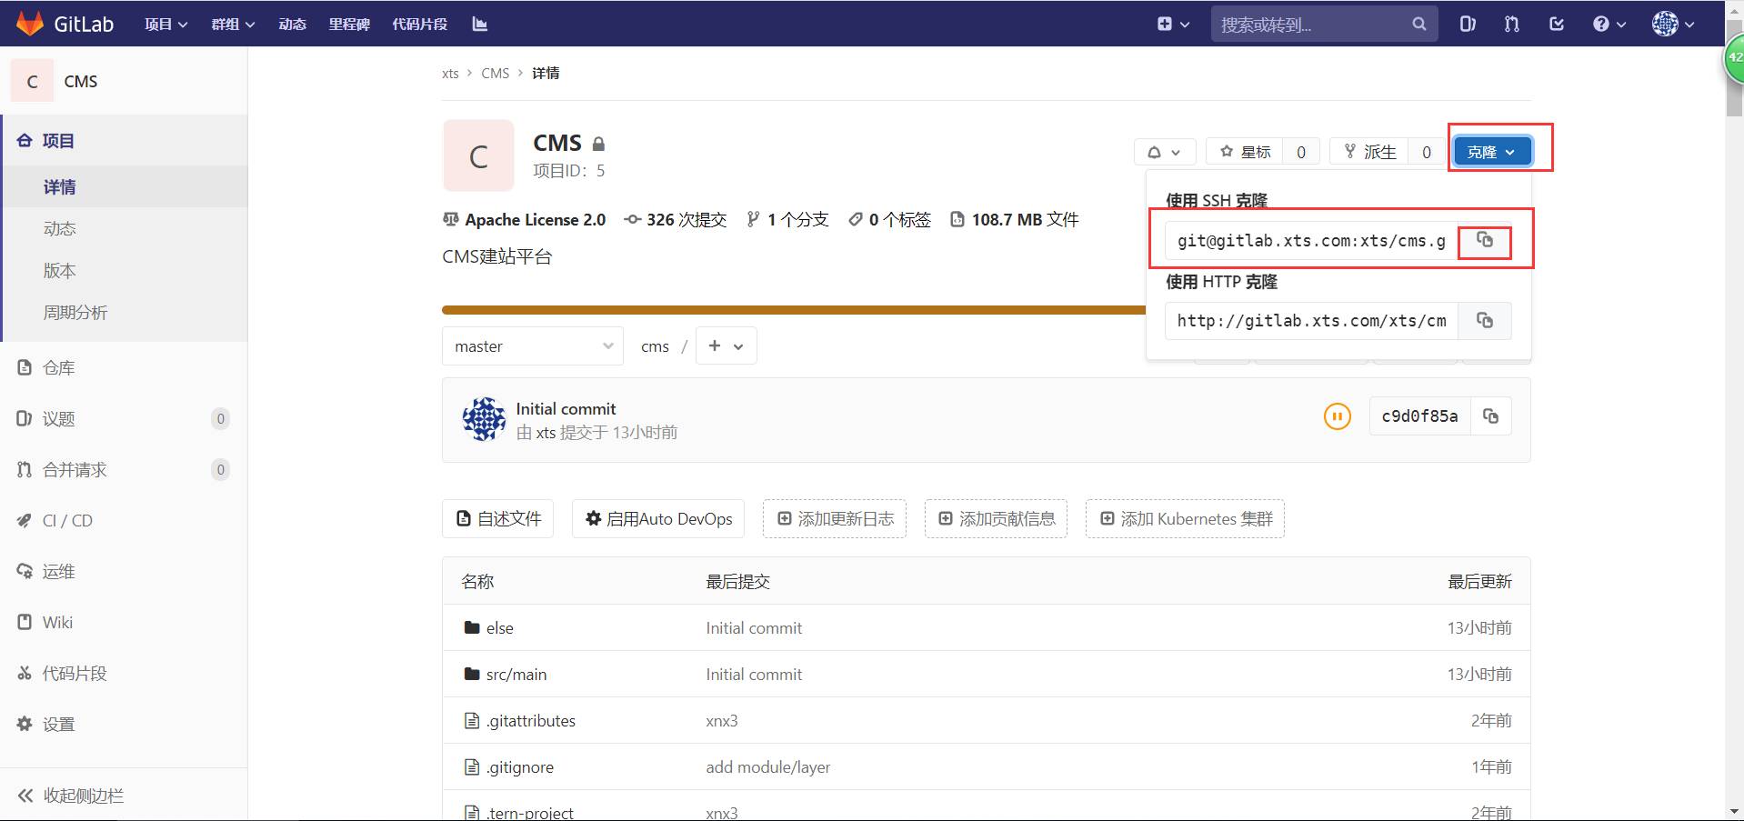Click CMS breadcrumb link

click(x=496, y=73)
